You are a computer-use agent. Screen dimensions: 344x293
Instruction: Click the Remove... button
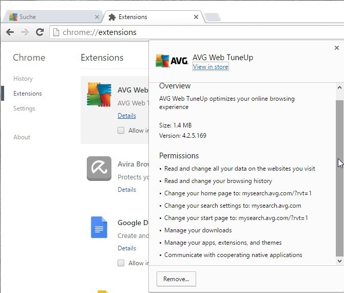(176, 279)
